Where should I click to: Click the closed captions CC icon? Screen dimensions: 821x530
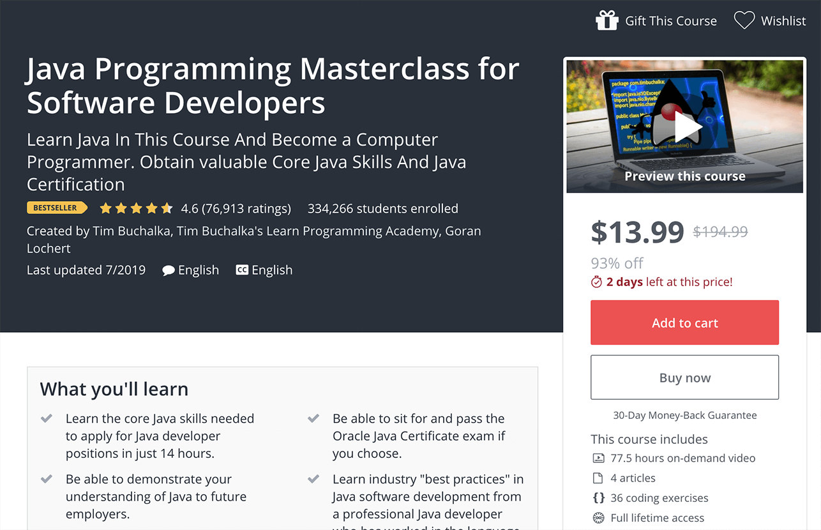point(242,270)
